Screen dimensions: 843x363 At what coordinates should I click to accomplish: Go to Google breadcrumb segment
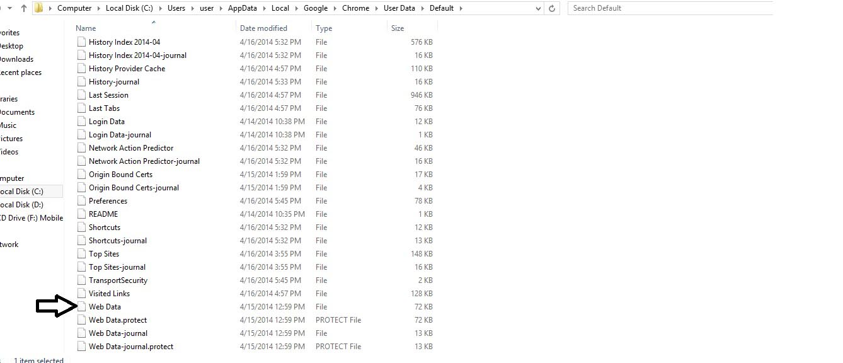pos(316,8)
